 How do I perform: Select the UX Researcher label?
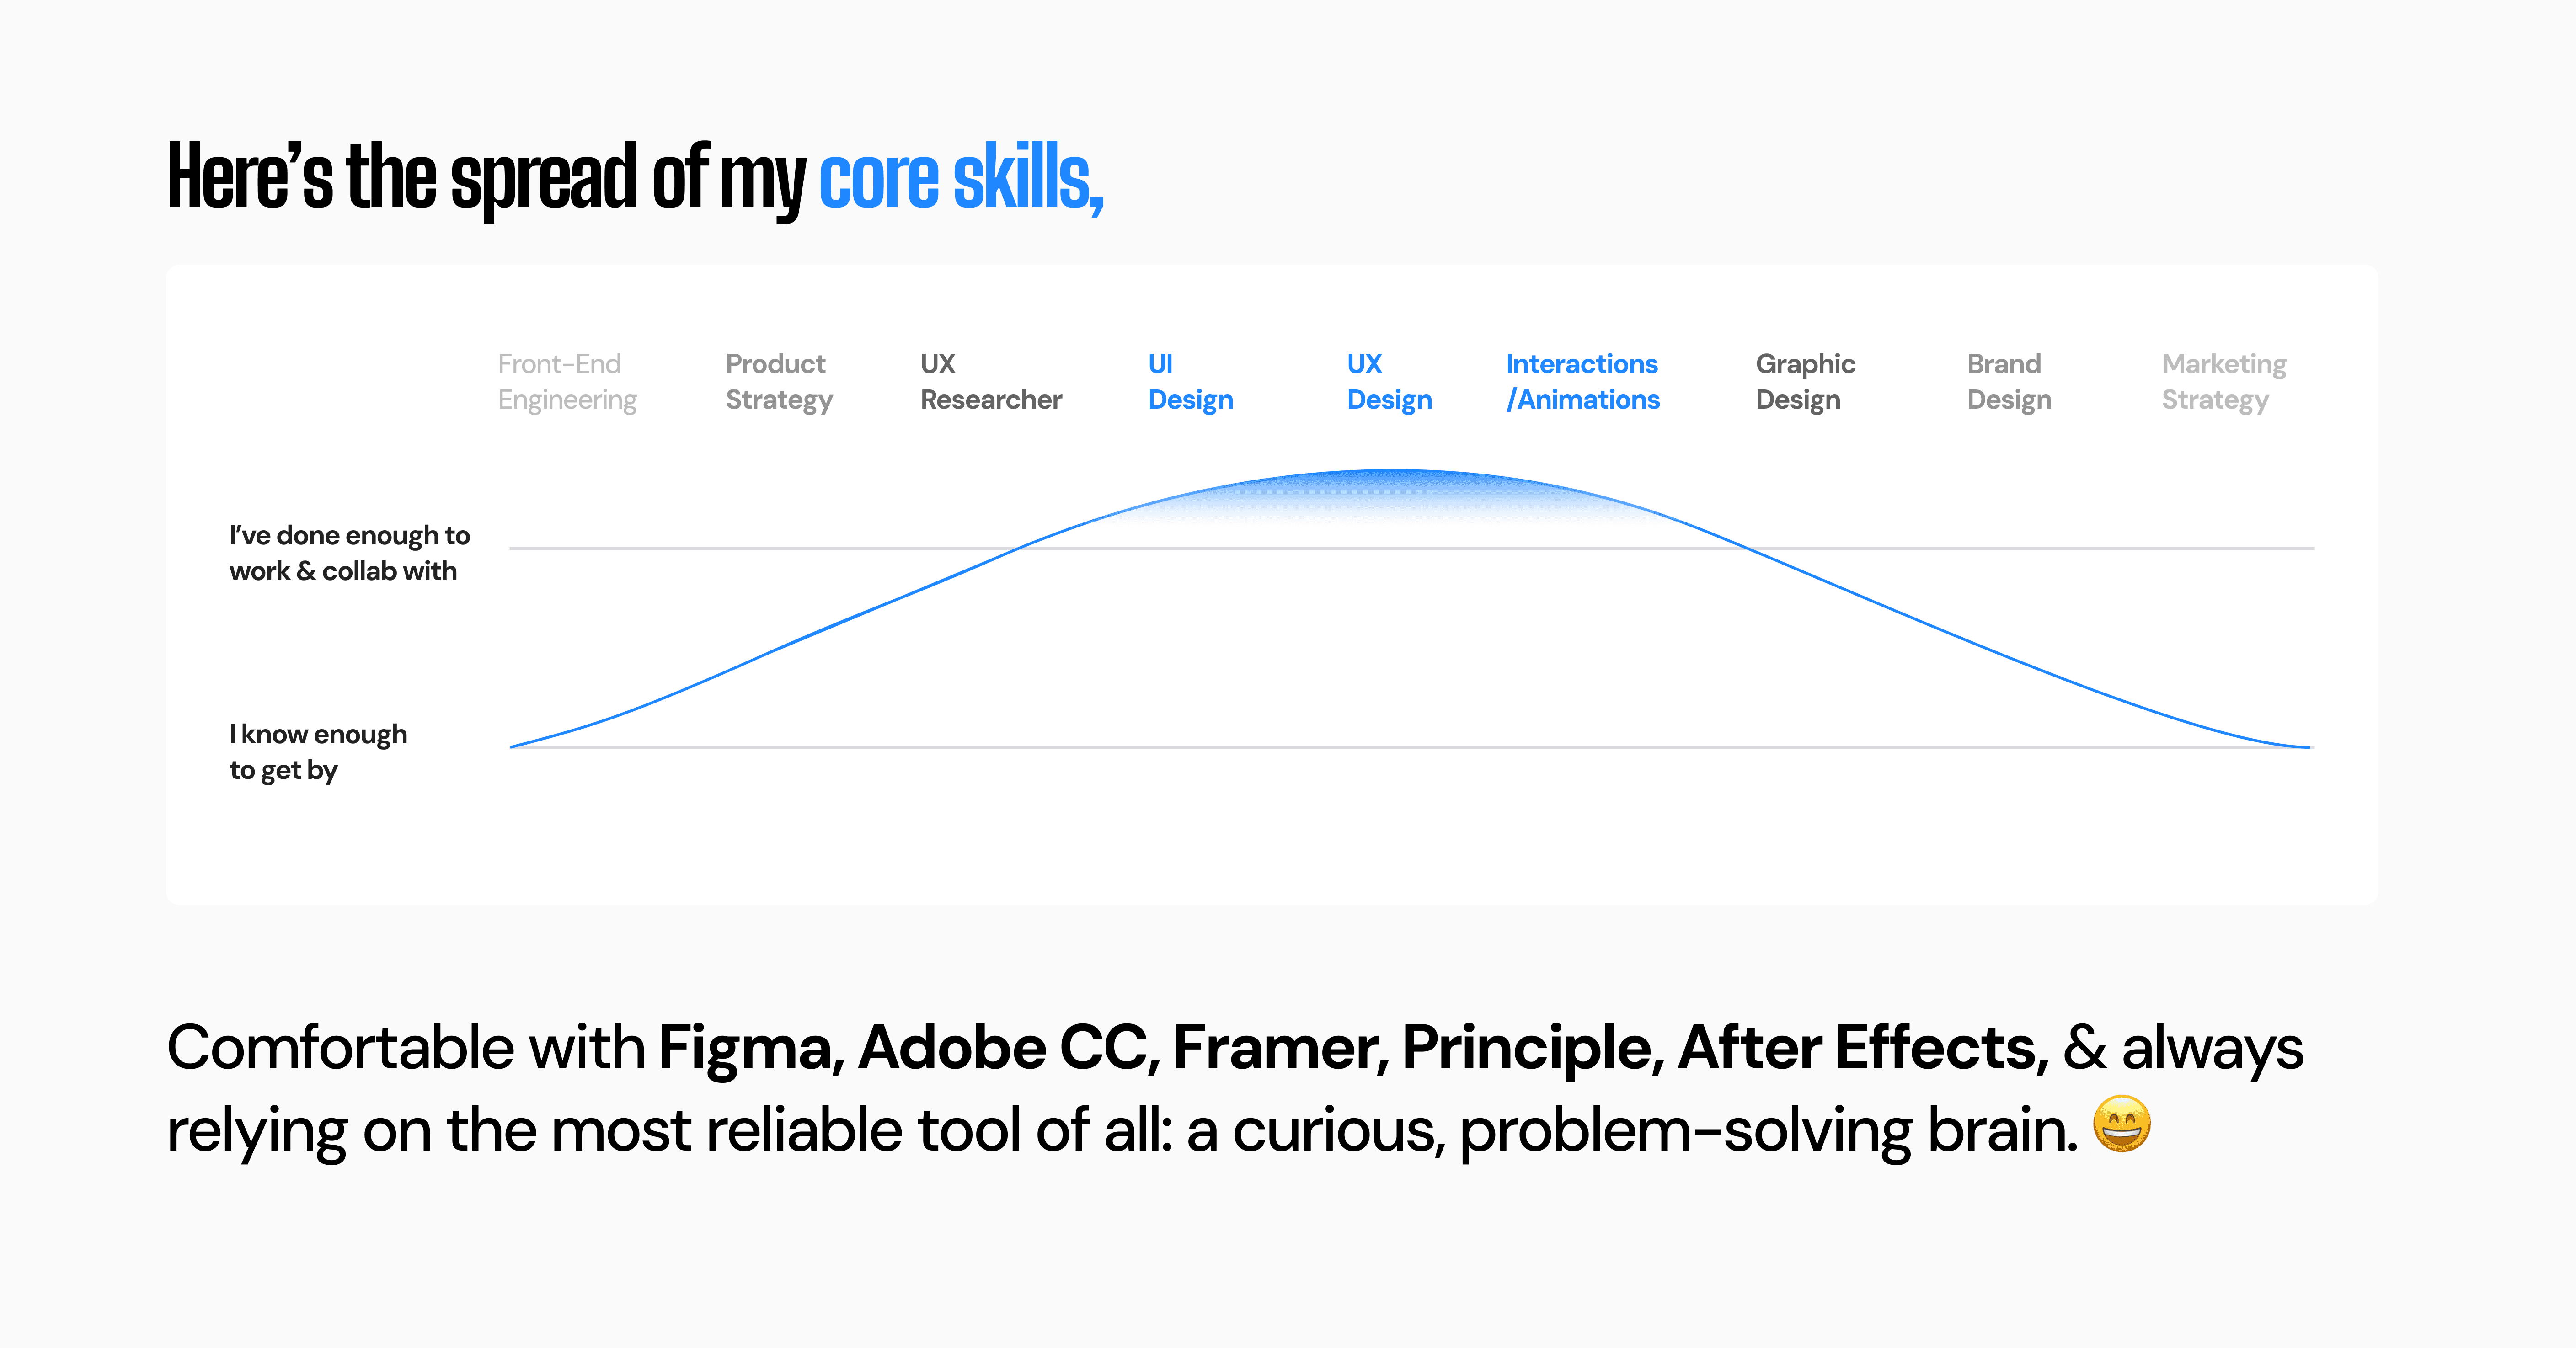tap(991, 382)
